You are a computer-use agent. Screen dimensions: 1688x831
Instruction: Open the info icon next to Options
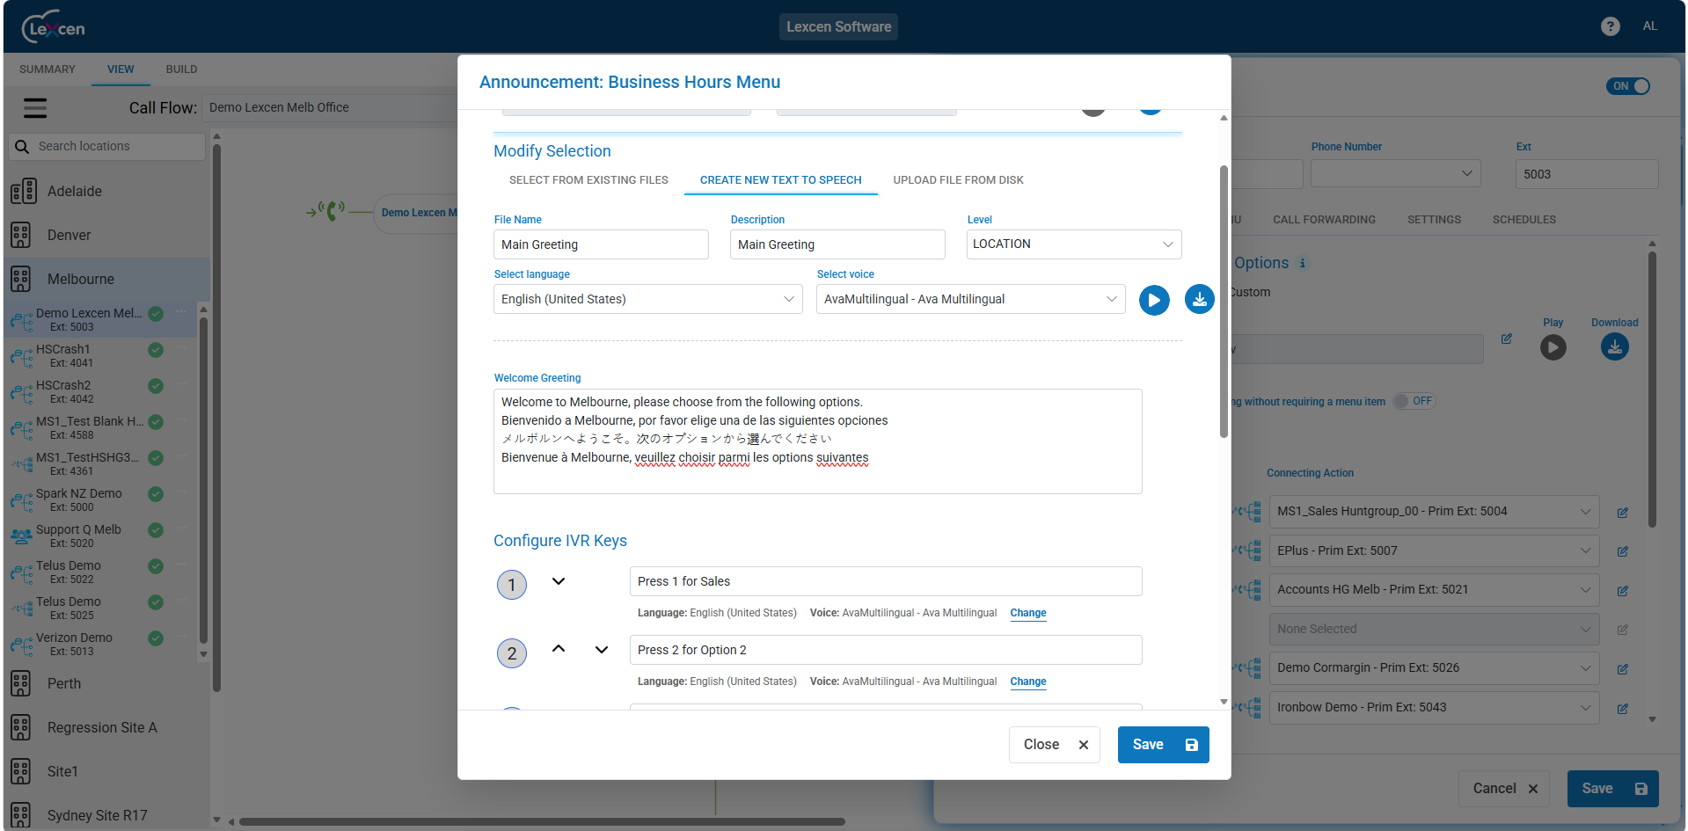tap(1303, 263)
